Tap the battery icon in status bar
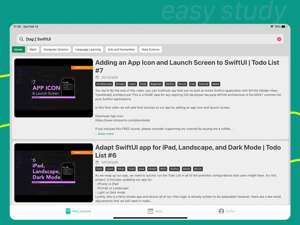The width and height of the screenshot is (300, 225). click(x=283, y=27)
